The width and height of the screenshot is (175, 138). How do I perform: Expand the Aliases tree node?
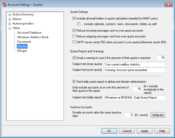pyautogui.click(x=10, y=19)
